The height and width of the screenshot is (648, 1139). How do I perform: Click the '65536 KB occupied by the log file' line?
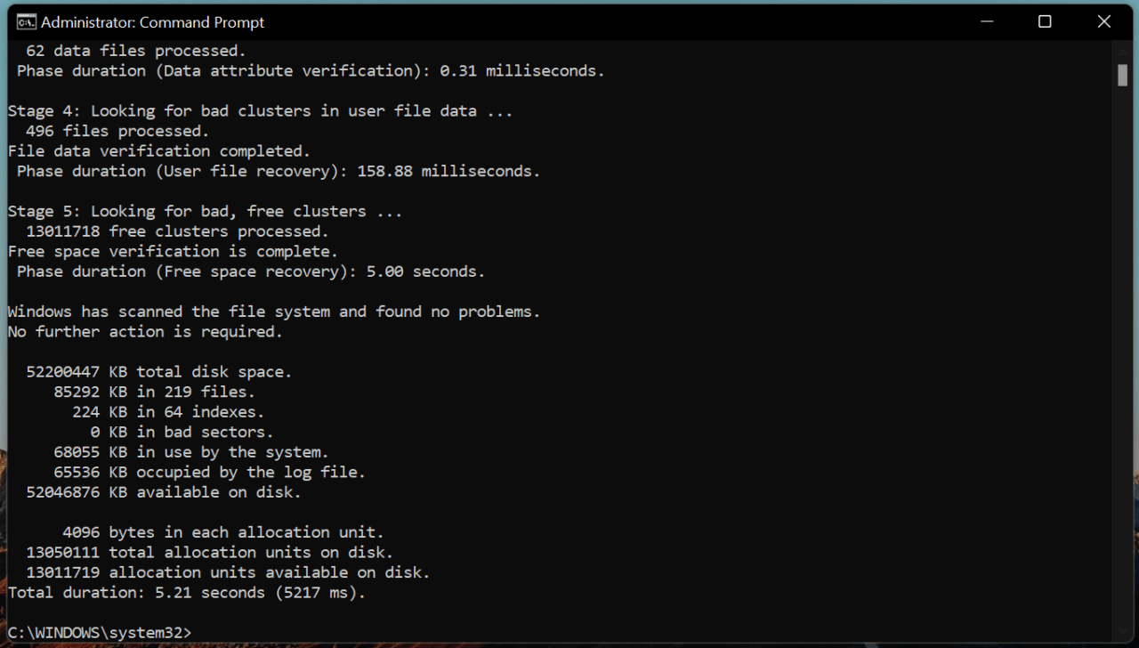(x=209, y=472)
